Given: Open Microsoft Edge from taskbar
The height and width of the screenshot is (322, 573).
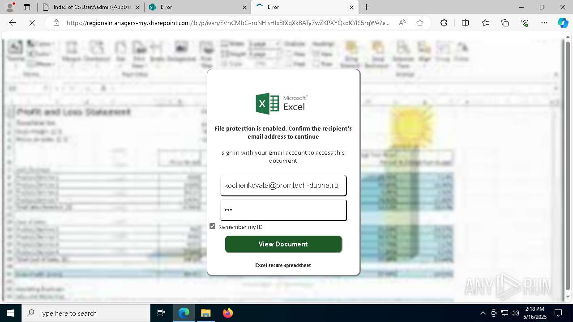Looking at the screenshot, I should pos(184,313).
